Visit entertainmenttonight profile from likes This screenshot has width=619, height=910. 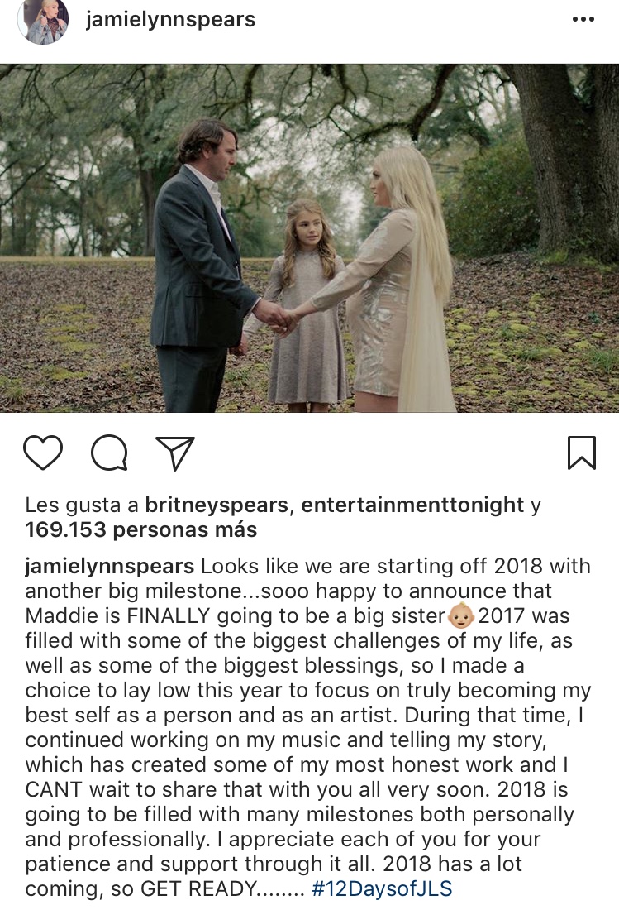coord(412,505)
